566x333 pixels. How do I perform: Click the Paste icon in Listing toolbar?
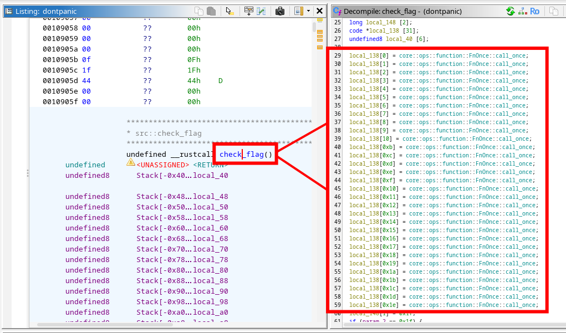[211, 11]
